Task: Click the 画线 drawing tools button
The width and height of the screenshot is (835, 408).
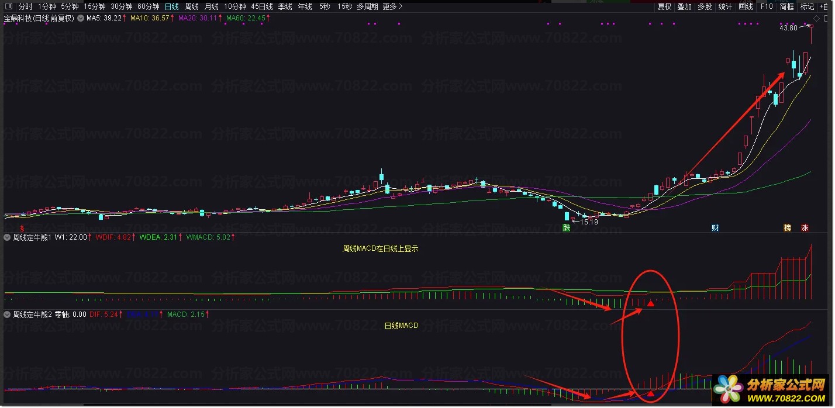Action: [746, 6]
